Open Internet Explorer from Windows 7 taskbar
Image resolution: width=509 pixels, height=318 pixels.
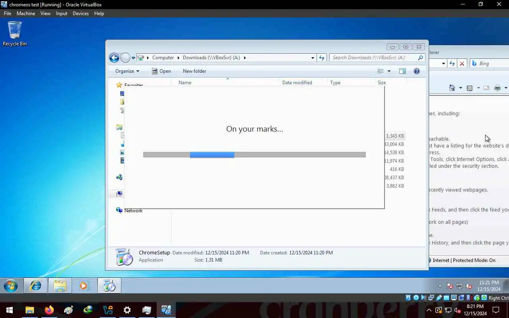pos(35,285)
